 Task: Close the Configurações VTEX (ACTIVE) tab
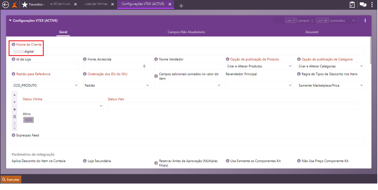[x=170, y=4]
